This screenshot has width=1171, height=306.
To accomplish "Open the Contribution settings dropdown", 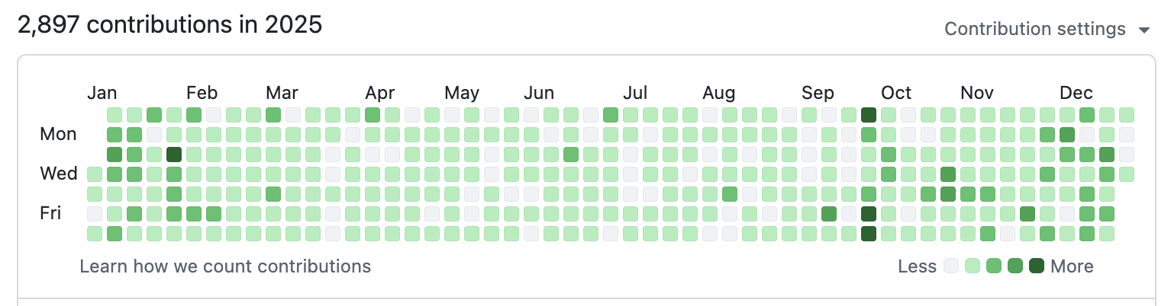I will [x=1047, y=29].
